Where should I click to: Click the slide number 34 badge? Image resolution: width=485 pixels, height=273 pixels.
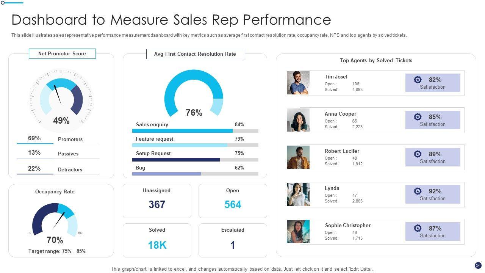point(478,265)
